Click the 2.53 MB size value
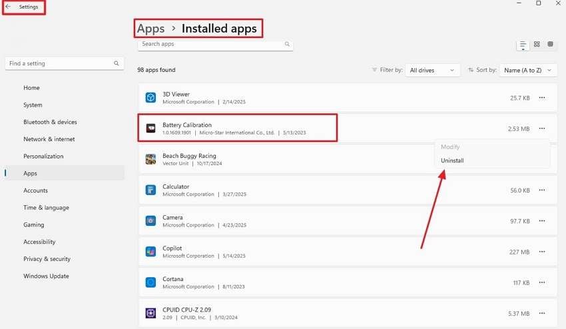This screenshot has height=329, width=566. [519, 129]
